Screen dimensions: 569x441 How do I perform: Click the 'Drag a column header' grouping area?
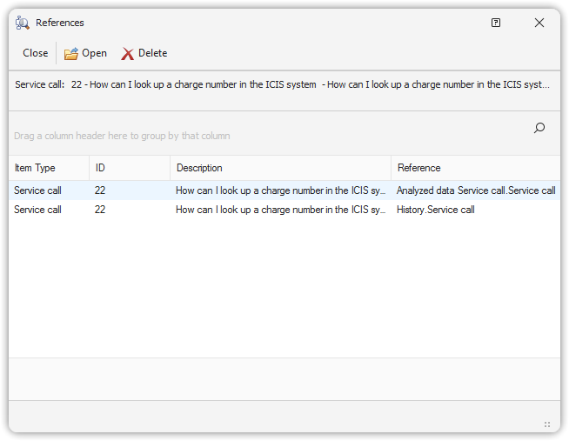(123, 136)
